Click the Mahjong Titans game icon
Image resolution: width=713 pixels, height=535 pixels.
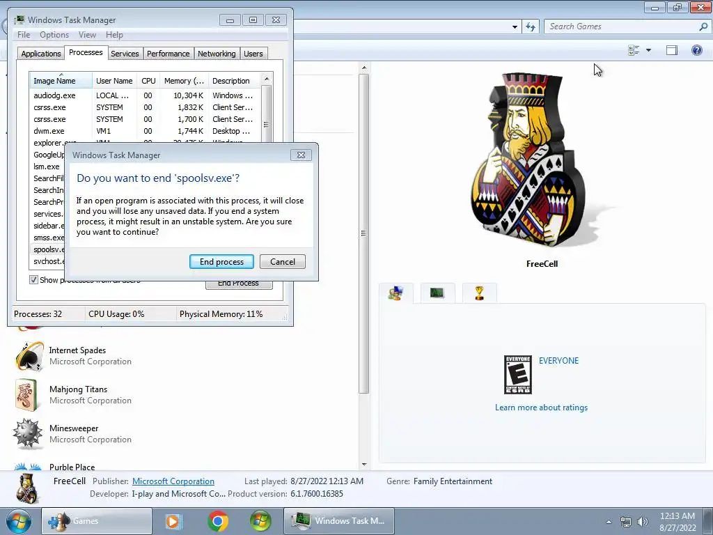pyautogui.click(x=27, y=395)
